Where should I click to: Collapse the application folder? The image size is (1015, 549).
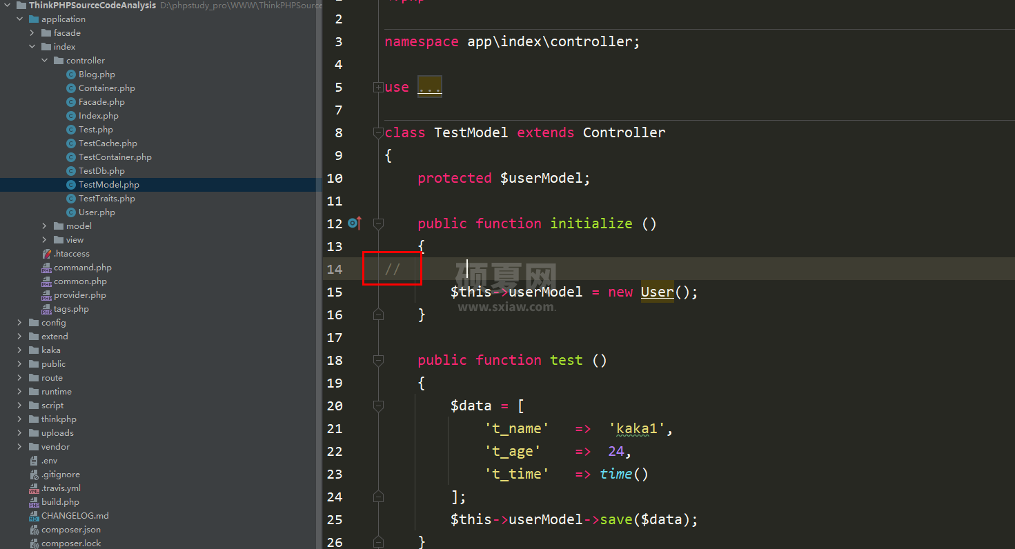pos(20,19)
